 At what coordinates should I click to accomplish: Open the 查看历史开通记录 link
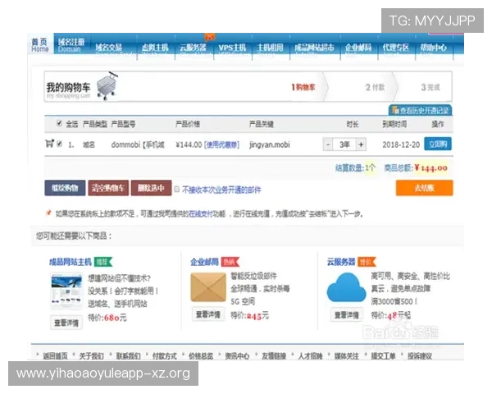click(421, 110)
